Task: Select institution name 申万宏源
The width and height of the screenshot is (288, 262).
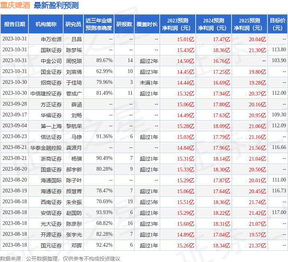Action: tap(51, 39)
